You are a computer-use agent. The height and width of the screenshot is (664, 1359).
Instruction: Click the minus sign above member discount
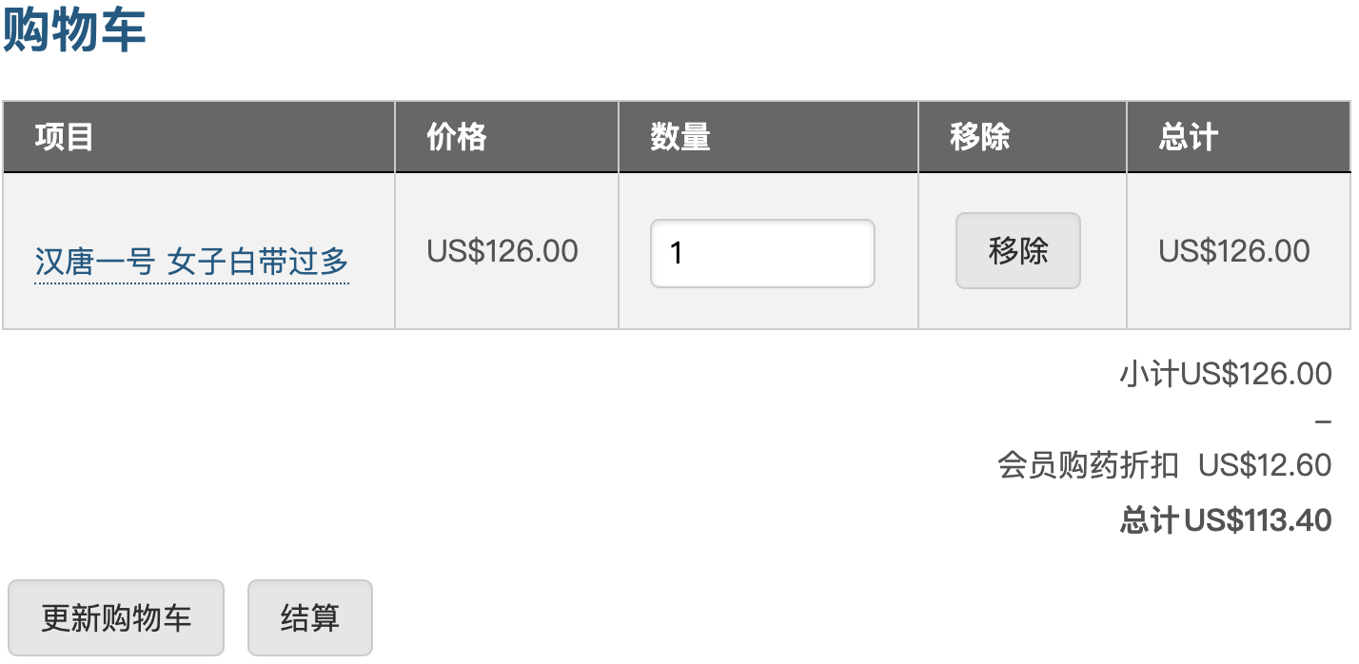(x=1322, y=421)
